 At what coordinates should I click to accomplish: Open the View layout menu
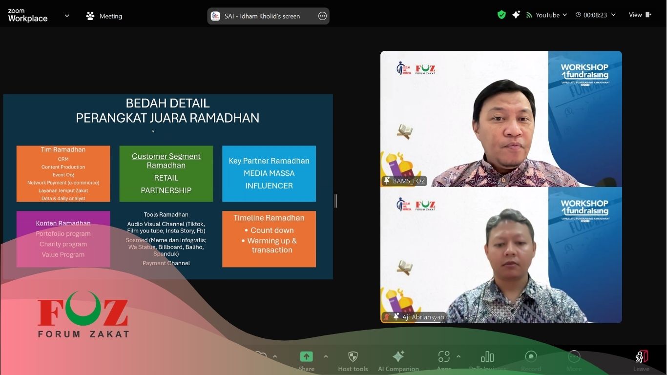[640, 15]
